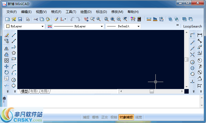Switch to the 布局1 tab

(x=34, y=91)
